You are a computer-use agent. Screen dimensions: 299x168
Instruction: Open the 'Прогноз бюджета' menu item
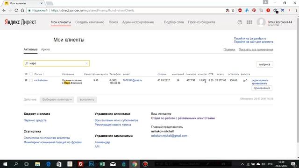tap(201, 22)
